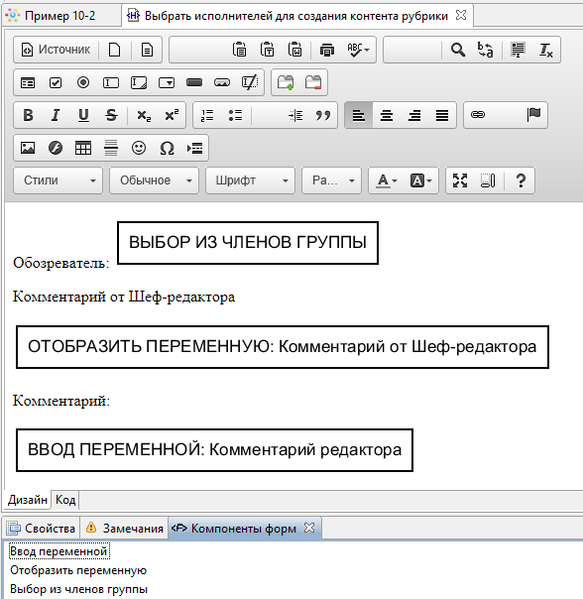Insert a bulleted list
583x599 pixels.
click(235, 115)
